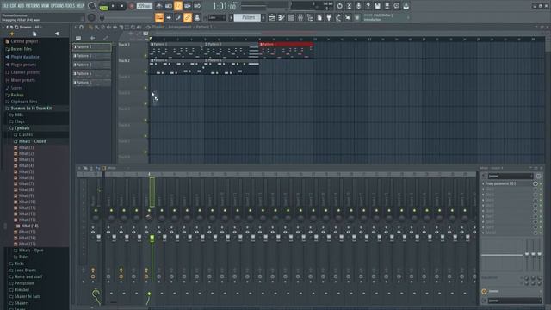Mute playlist Track 2 via green dot
Viewport: 551px width, 310px height.
pos(145,71)
